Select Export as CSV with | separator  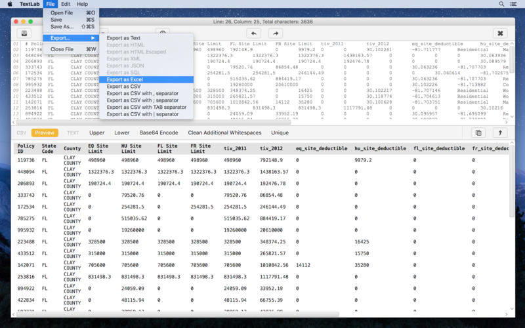pyautogui.click(x=146, y=114)
